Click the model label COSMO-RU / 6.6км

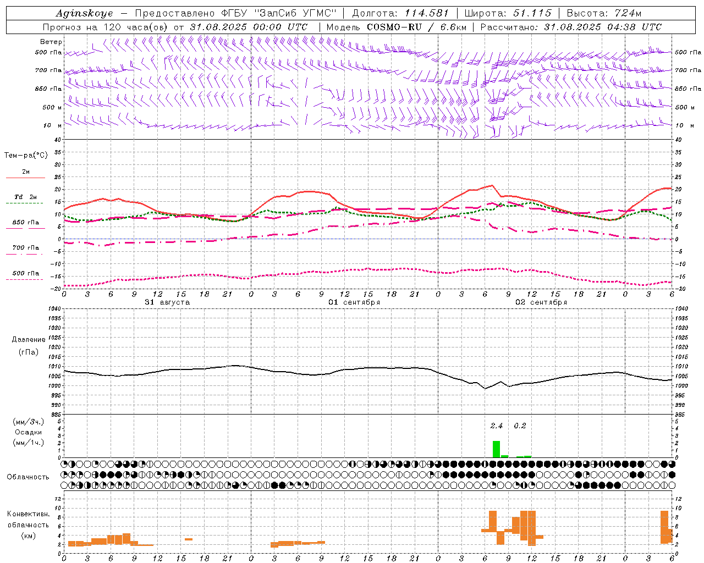(x=416, y=27)
